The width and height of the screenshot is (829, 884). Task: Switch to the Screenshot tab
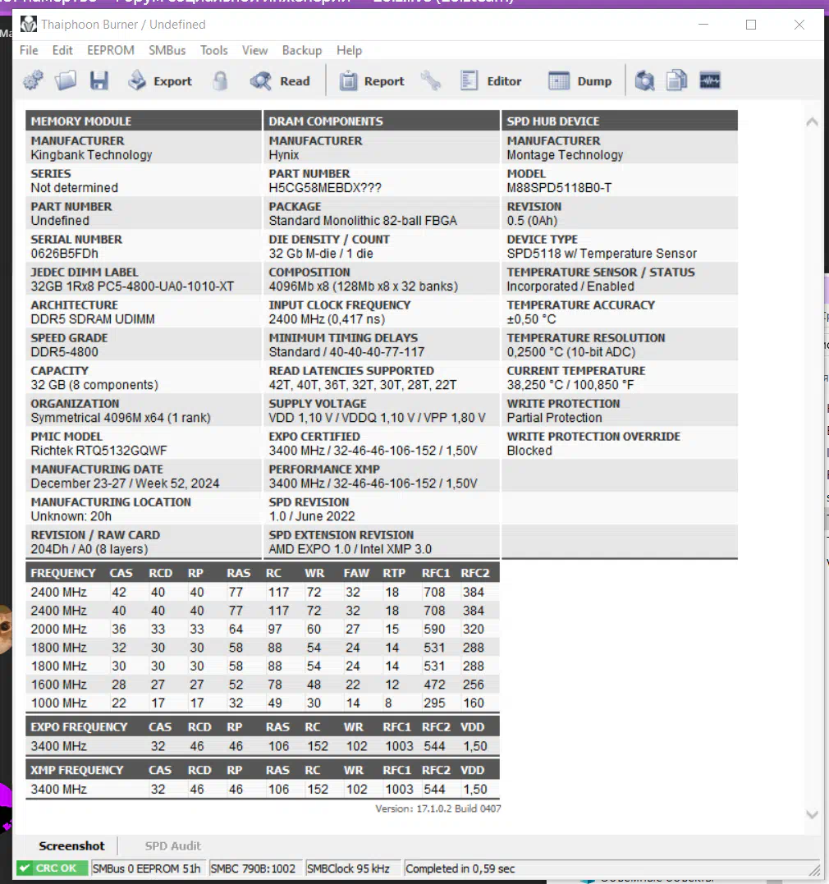[71, 845]
